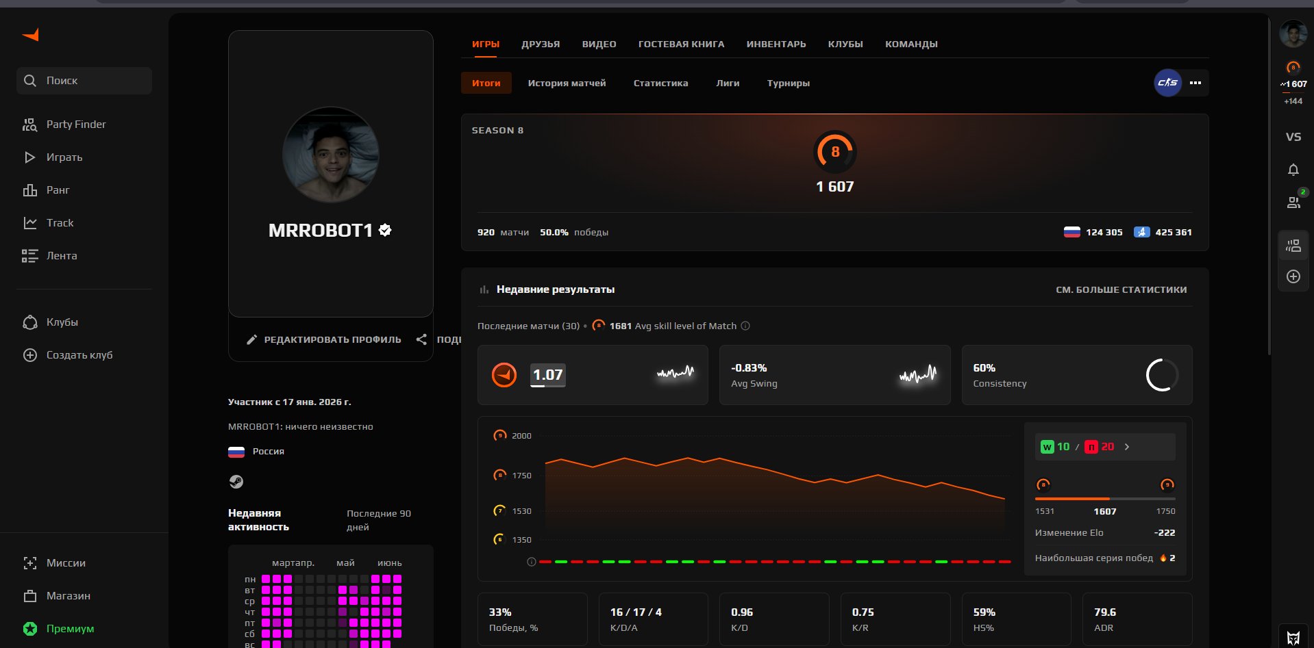Click the party list icon in right rail
Image resolution: width=1314 pixels, height=648 pixels.
tap(1293, 246)
